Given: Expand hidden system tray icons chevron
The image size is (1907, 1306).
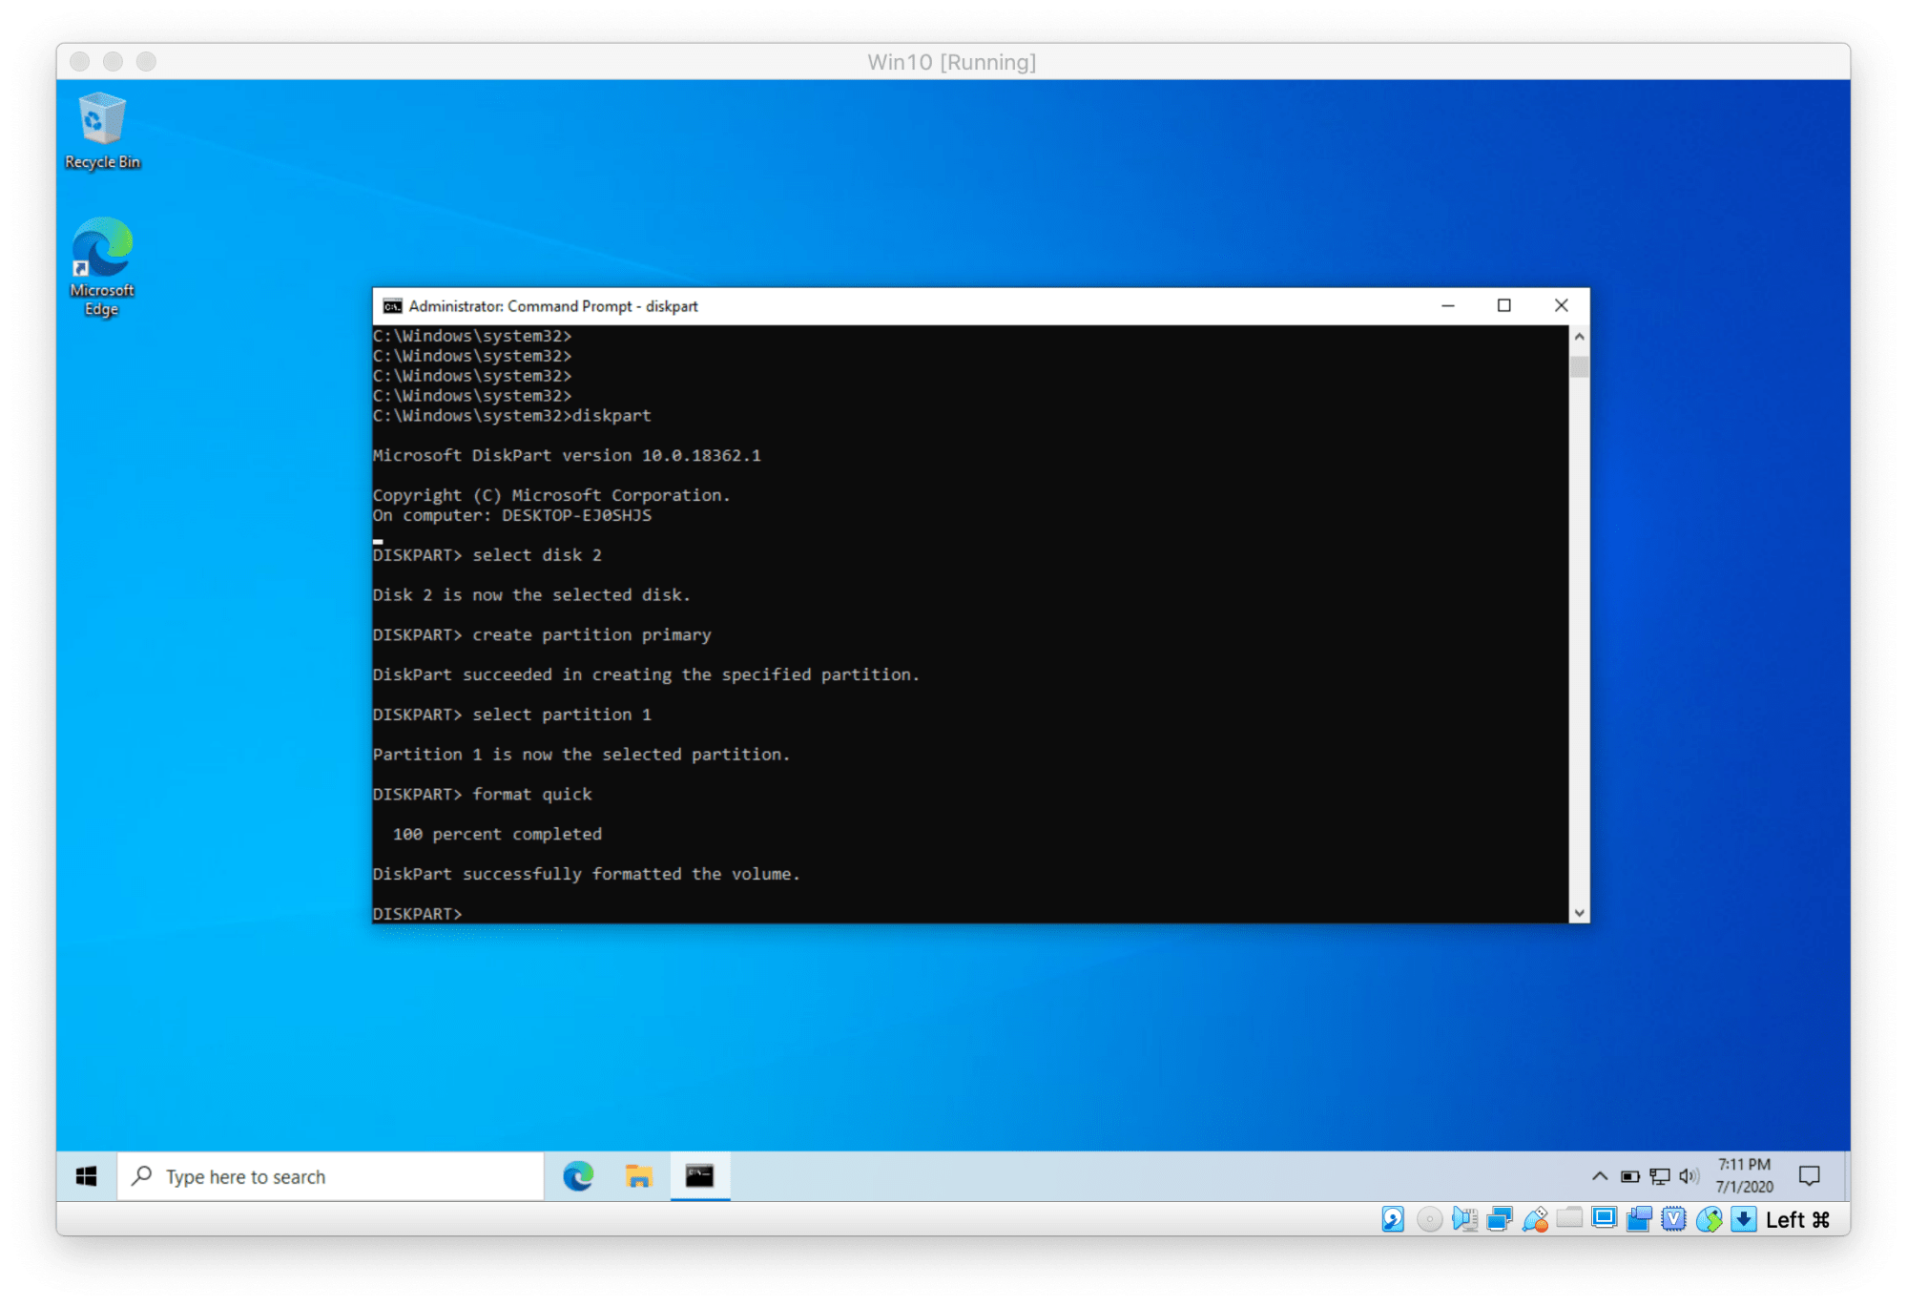Looking at the screenshot, I should coord(1600,1176).
